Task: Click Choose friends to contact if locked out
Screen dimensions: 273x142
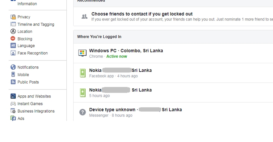Action: pos(142,14)
